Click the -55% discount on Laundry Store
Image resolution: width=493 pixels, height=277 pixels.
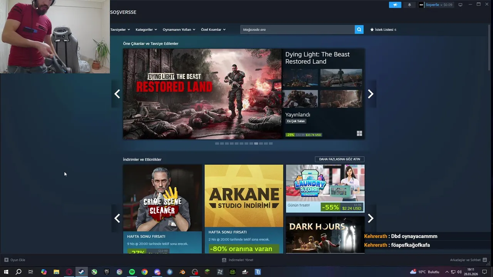tap(330, 207)
